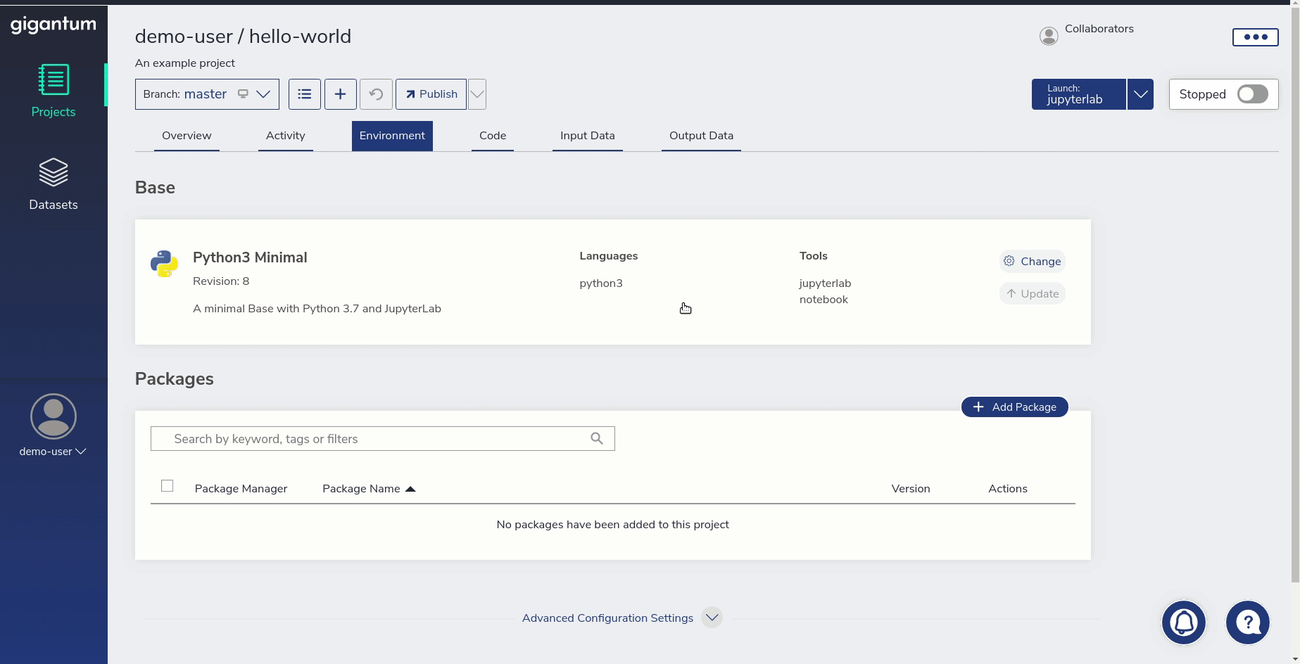Open the branch list view button
Viewport: 1300px width, 664px height.
coord(305,94)
